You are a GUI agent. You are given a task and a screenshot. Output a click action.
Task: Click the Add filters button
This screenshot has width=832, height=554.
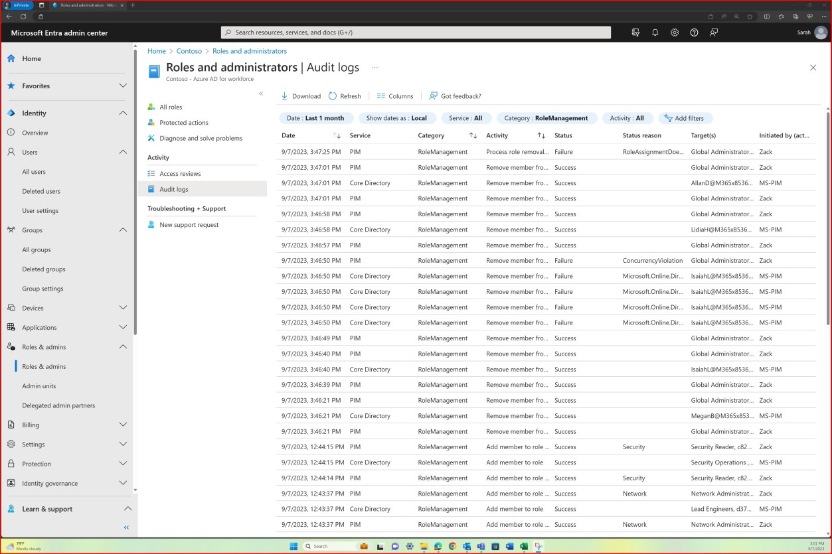(685, 118)
